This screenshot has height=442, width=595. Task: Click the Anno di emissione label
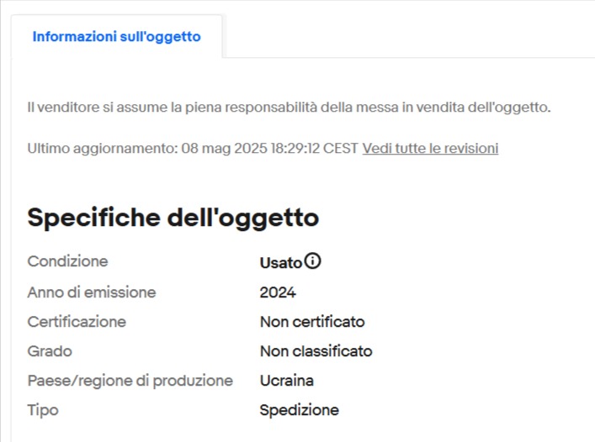92,292
